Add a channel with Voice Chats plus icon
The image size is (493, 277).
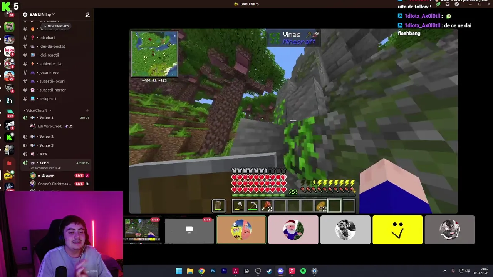(x=87, y=110)
